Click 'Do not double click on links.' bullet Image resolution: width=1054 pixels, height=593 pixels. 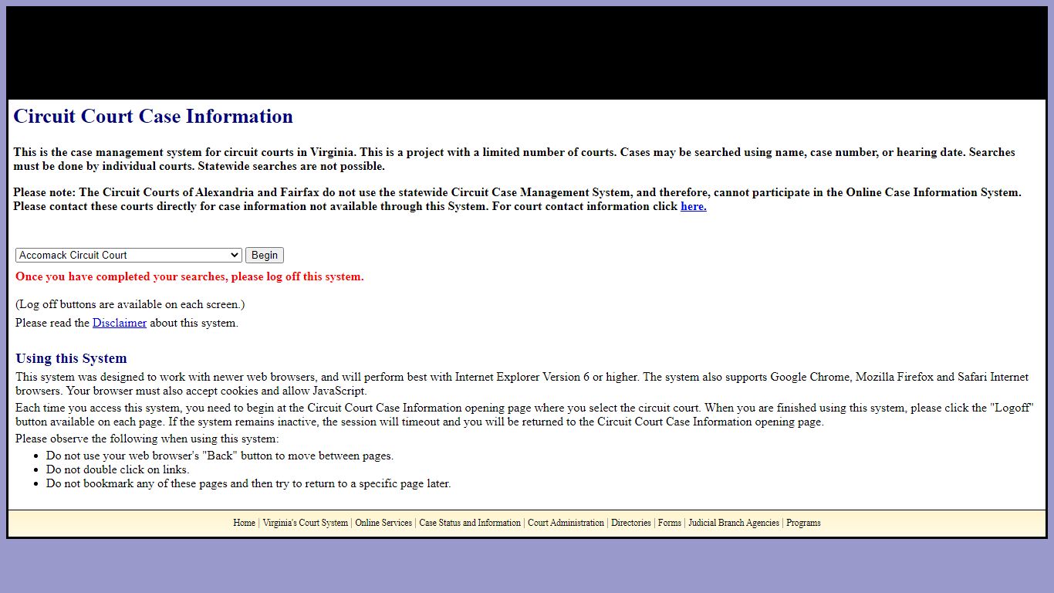pos(117,469)
